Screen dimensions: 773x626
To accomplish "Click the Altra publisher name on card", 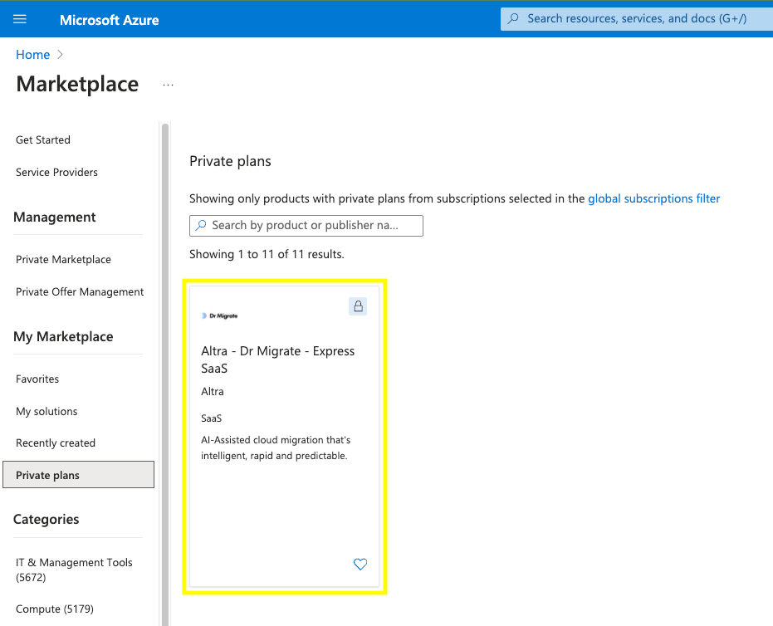I will [213, 391].
